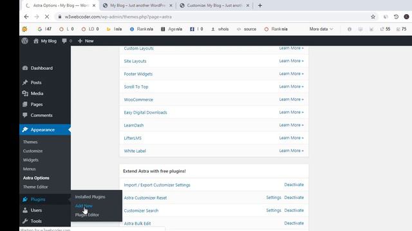Click the address bar URL
The image size is (412, 231).
coord(118,17)
